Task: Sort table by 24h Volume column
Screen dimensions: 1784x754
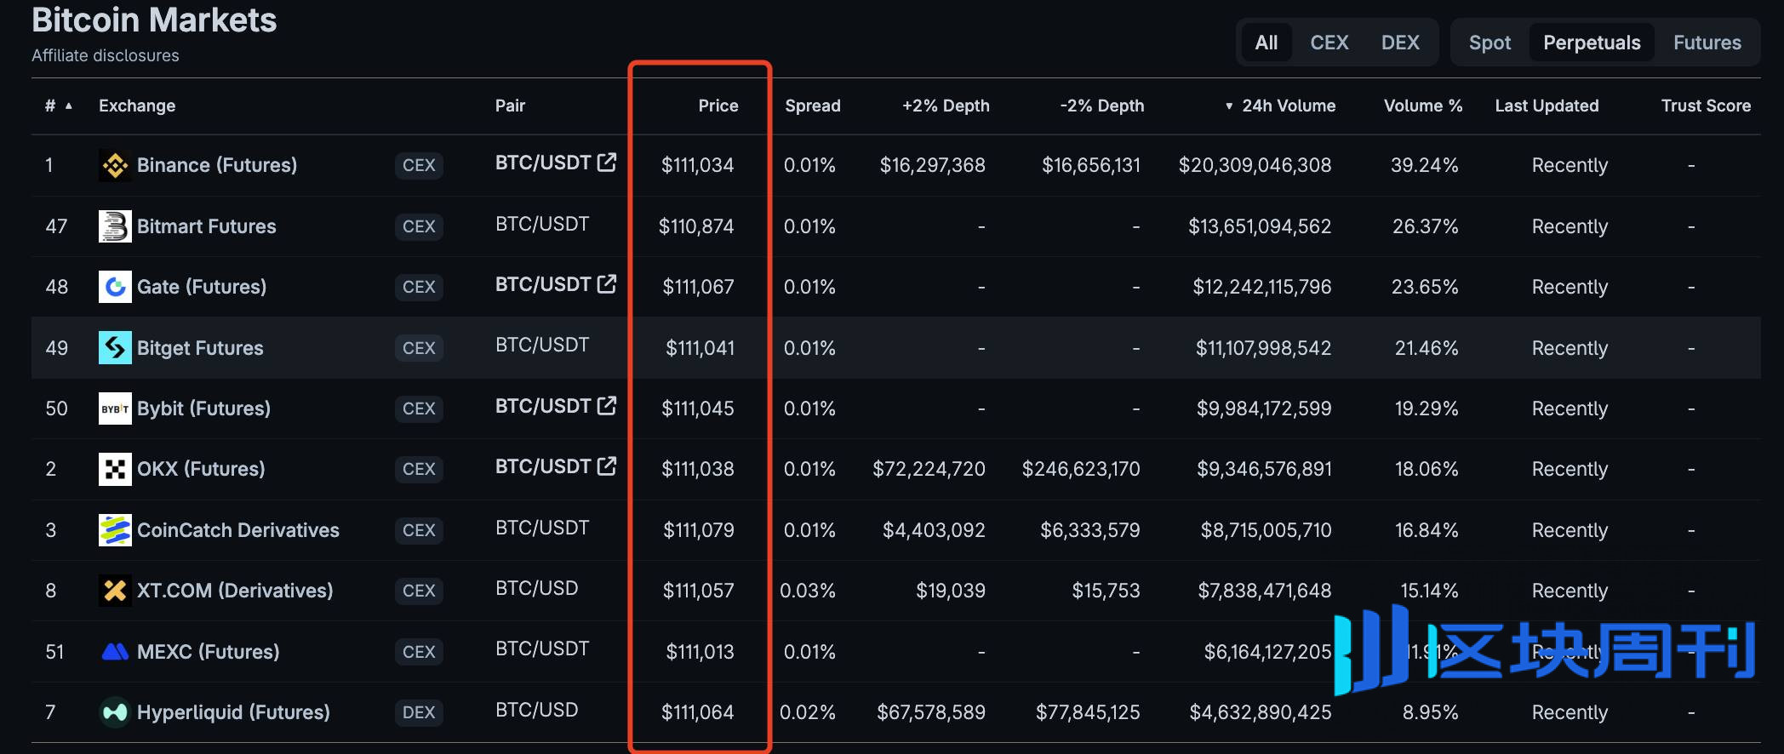Action: [1288, 106]
